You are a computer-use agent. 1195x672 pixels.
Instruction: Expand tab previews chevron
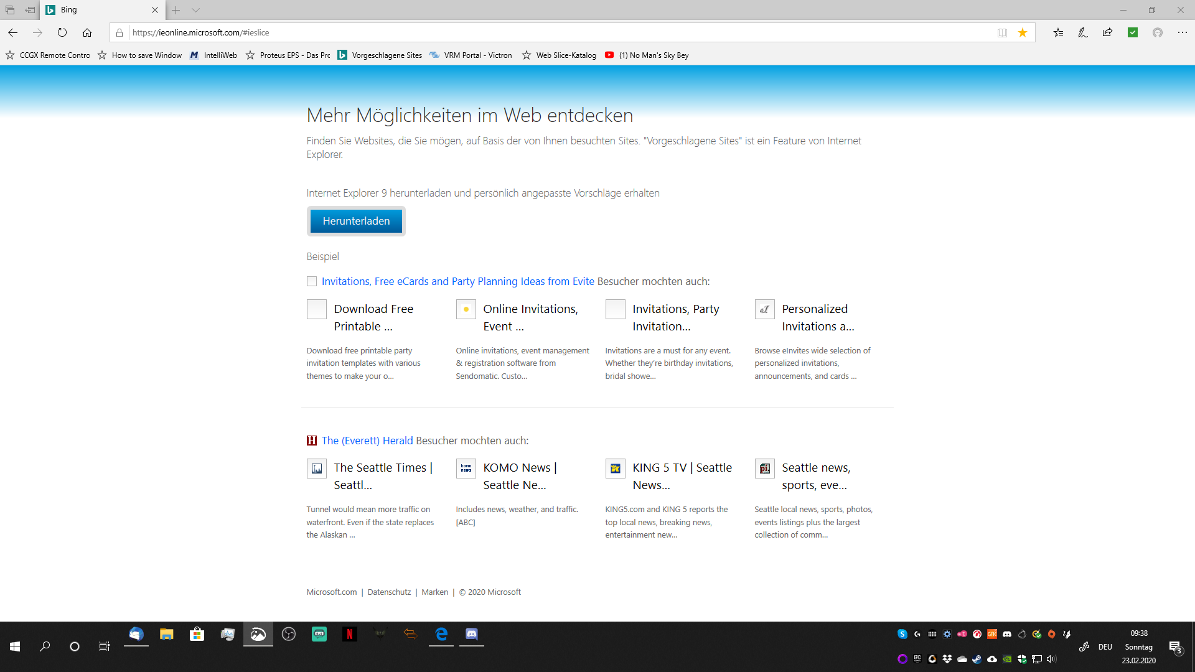point(195,10)
